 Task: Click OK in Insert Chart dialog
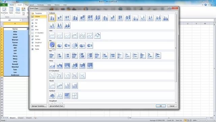click(161, 106)
